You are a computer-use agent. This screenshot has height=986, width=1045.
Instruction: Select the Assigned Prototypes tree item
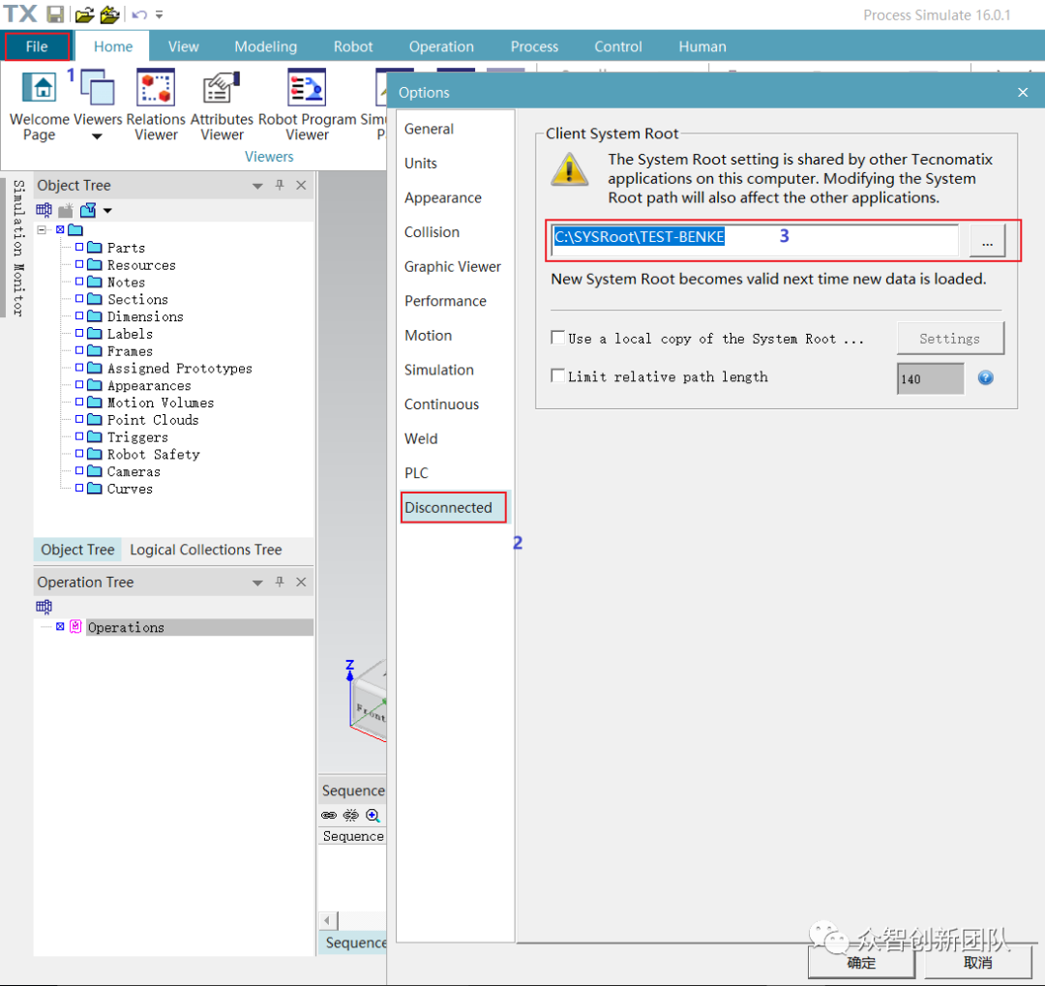point(180,368)
